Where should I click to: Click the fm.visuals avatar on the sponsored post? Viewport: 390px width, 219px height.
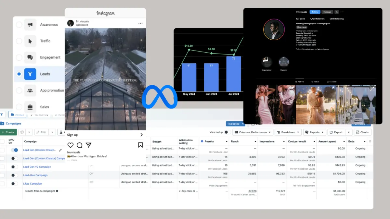pyautogui.click(x=71, y=23)
